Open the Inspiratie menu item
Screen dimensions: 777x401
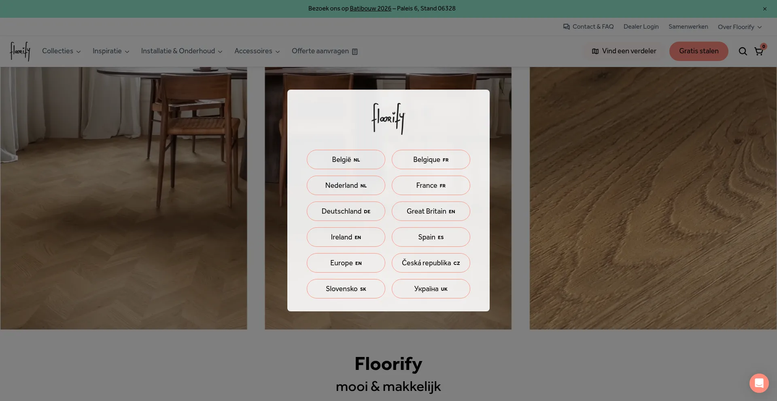(x=110, y=51)
